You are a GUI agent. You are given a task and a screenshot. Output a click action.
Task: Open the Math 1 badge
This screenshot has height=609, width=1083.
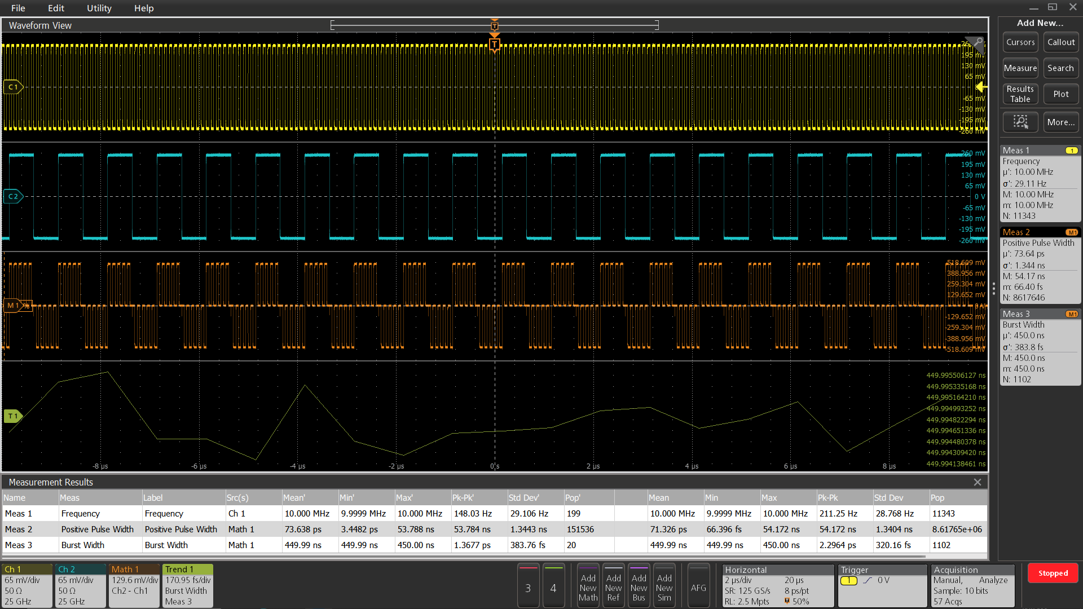point(134,586)
